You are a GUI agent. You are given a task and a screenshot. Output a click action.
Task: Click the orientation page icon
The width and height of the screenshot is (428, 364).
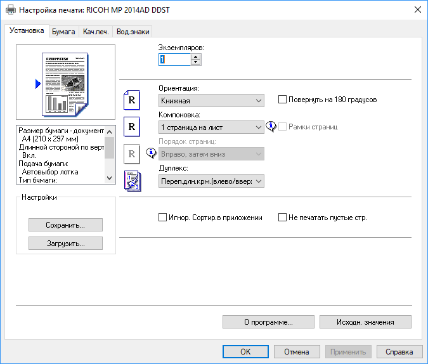click(x=131, y=100)
